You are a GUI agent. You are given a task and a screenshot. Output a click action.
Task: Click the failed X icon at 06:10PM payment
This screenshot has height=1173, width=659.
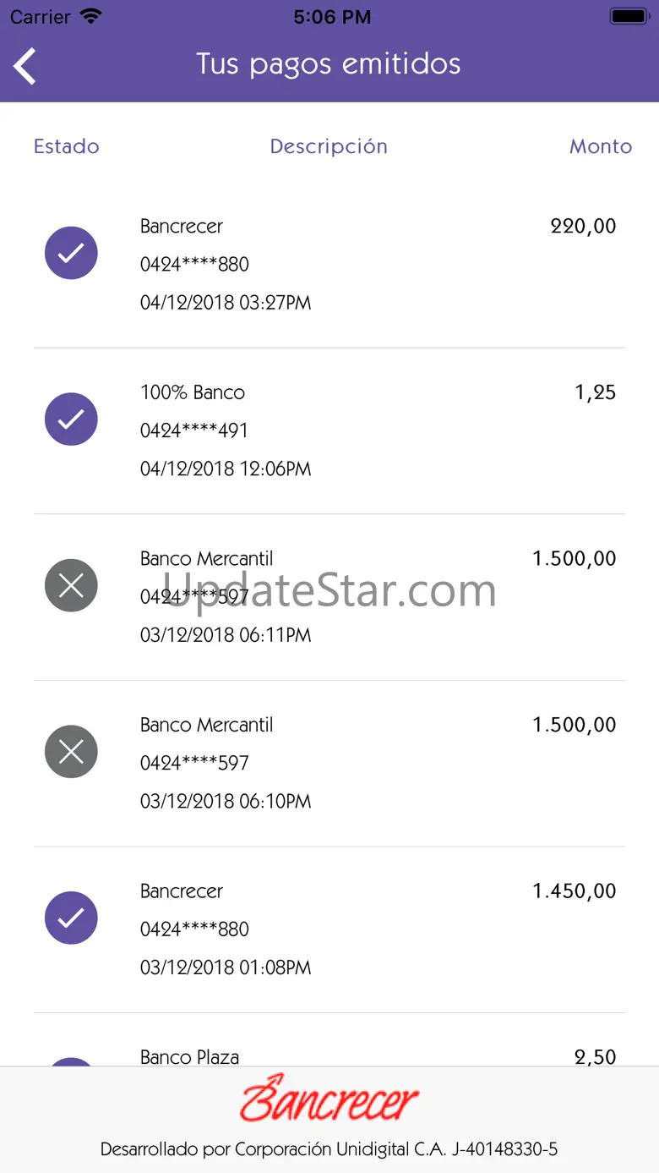tap(71, 752)
